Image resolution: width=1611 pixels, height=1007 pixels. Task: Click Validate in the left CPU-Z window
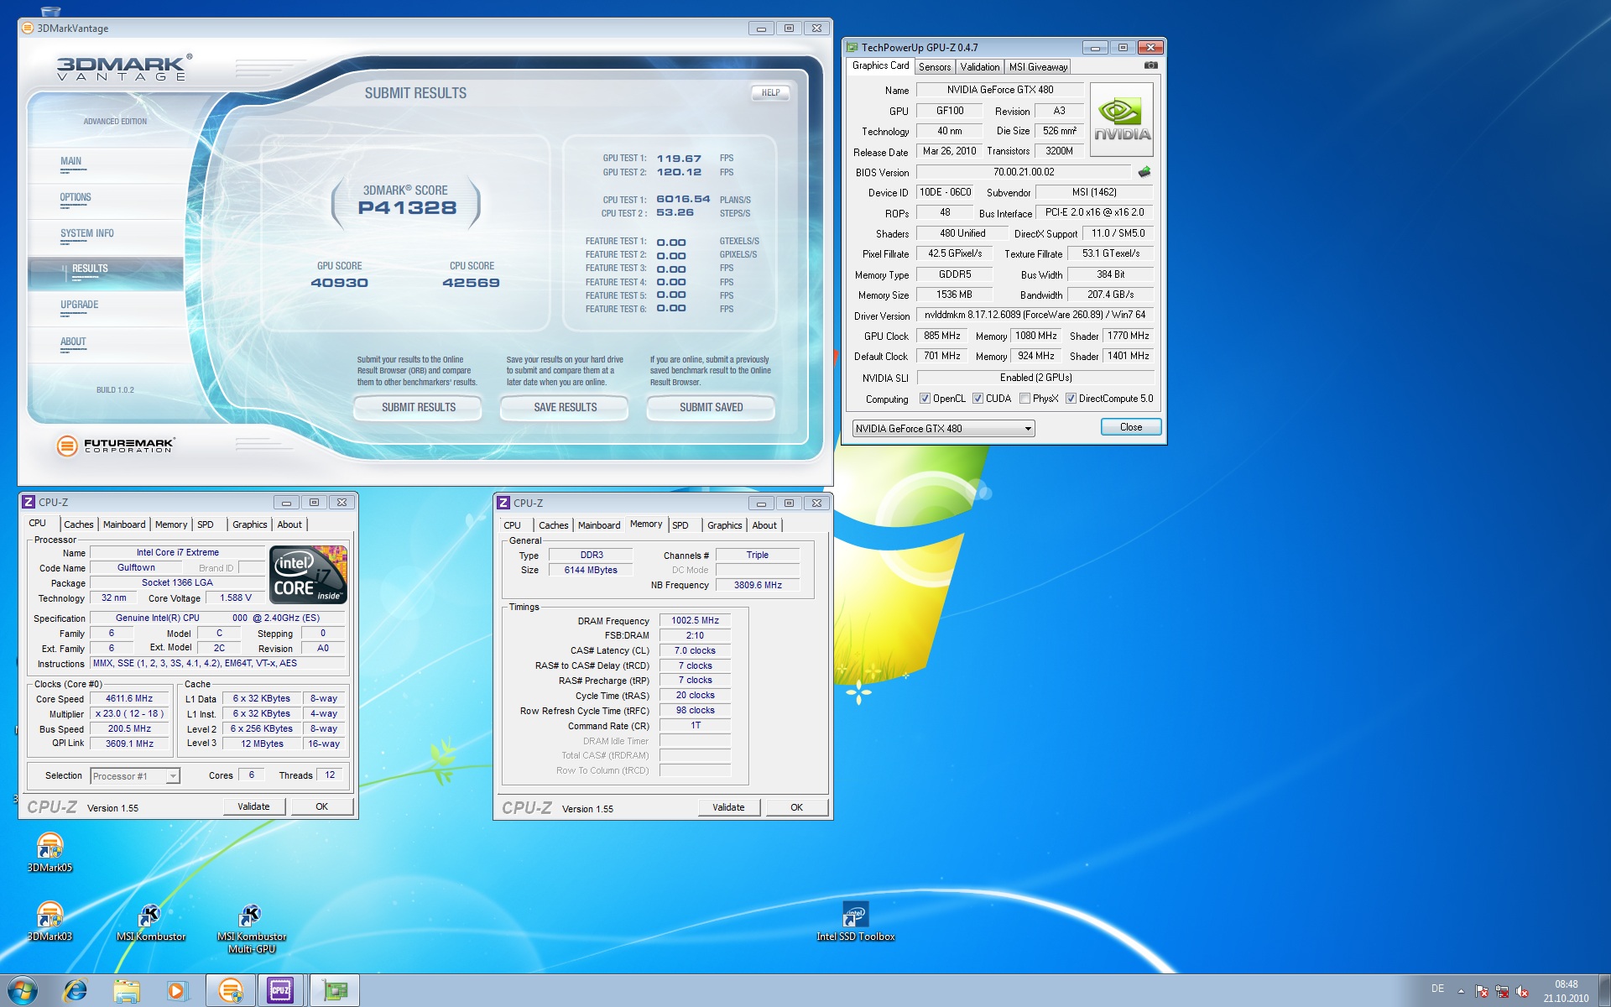[x=254, y=806]
